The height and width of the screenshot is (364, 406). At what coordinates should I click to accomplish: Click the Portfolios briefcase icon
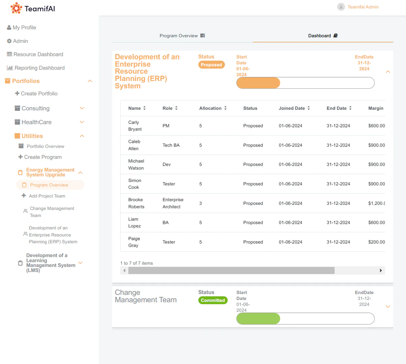[8, 81]
